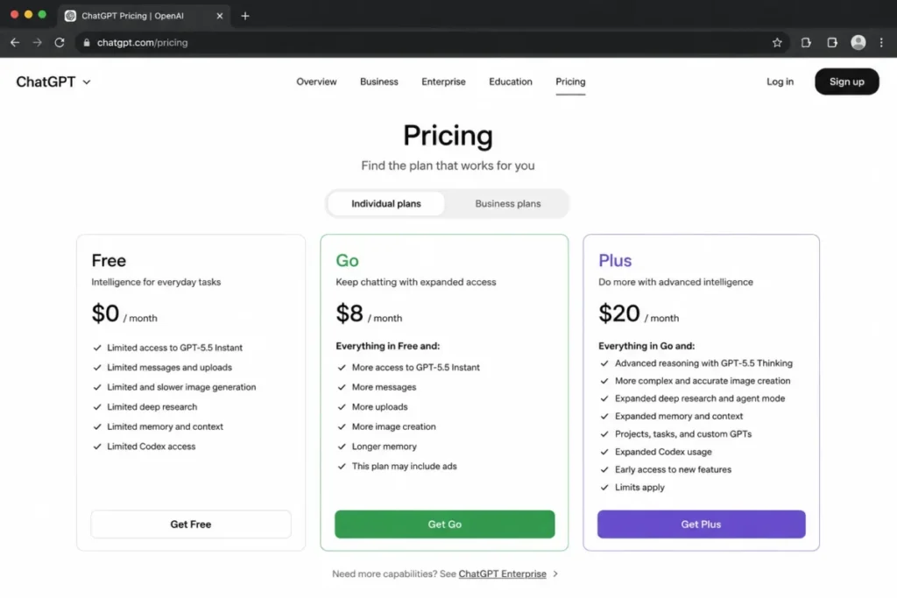Screen dimensions: 897x598
Task: Open the Pricing nav item
Action: coord(570,81)
